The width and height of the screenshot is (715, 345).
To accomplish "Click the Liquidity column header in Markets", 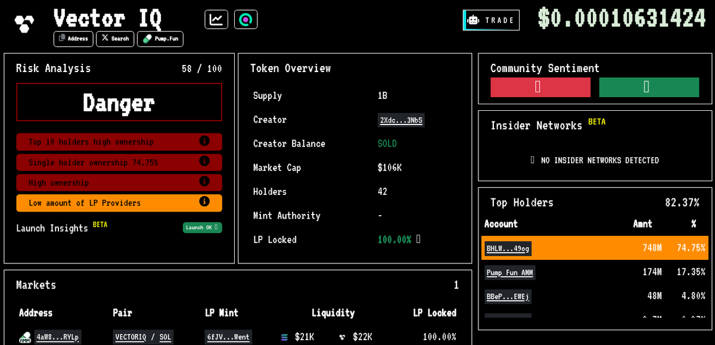I will (333, 313).
